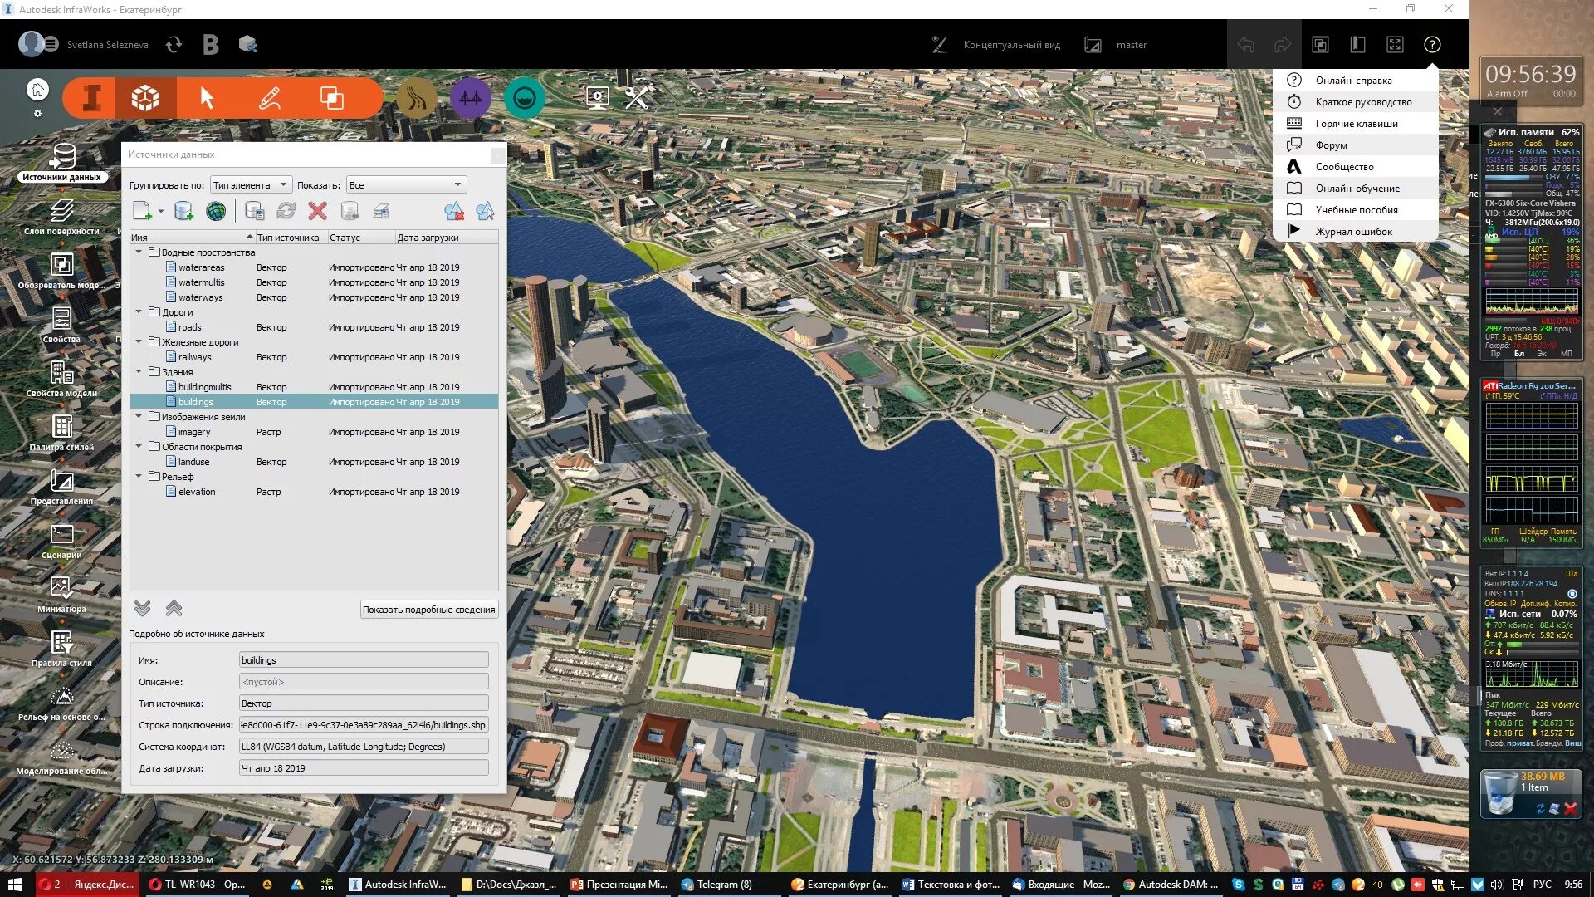Collapse the Водные пространства tree group
This screenshot has width=1594, height=897.
(x=139, y=252)
